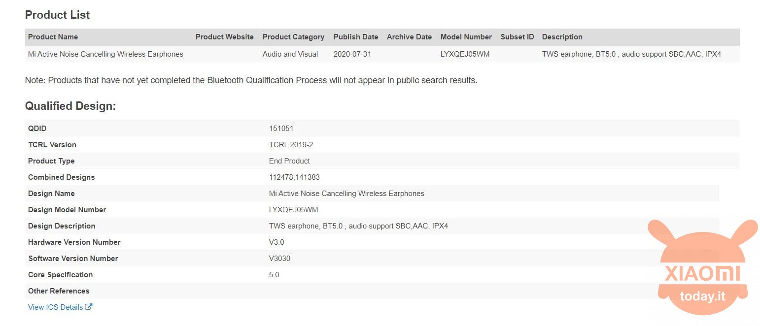The image size is (760, 326).
Task: Click the TCRL Version label
Action: coord(52,145)
